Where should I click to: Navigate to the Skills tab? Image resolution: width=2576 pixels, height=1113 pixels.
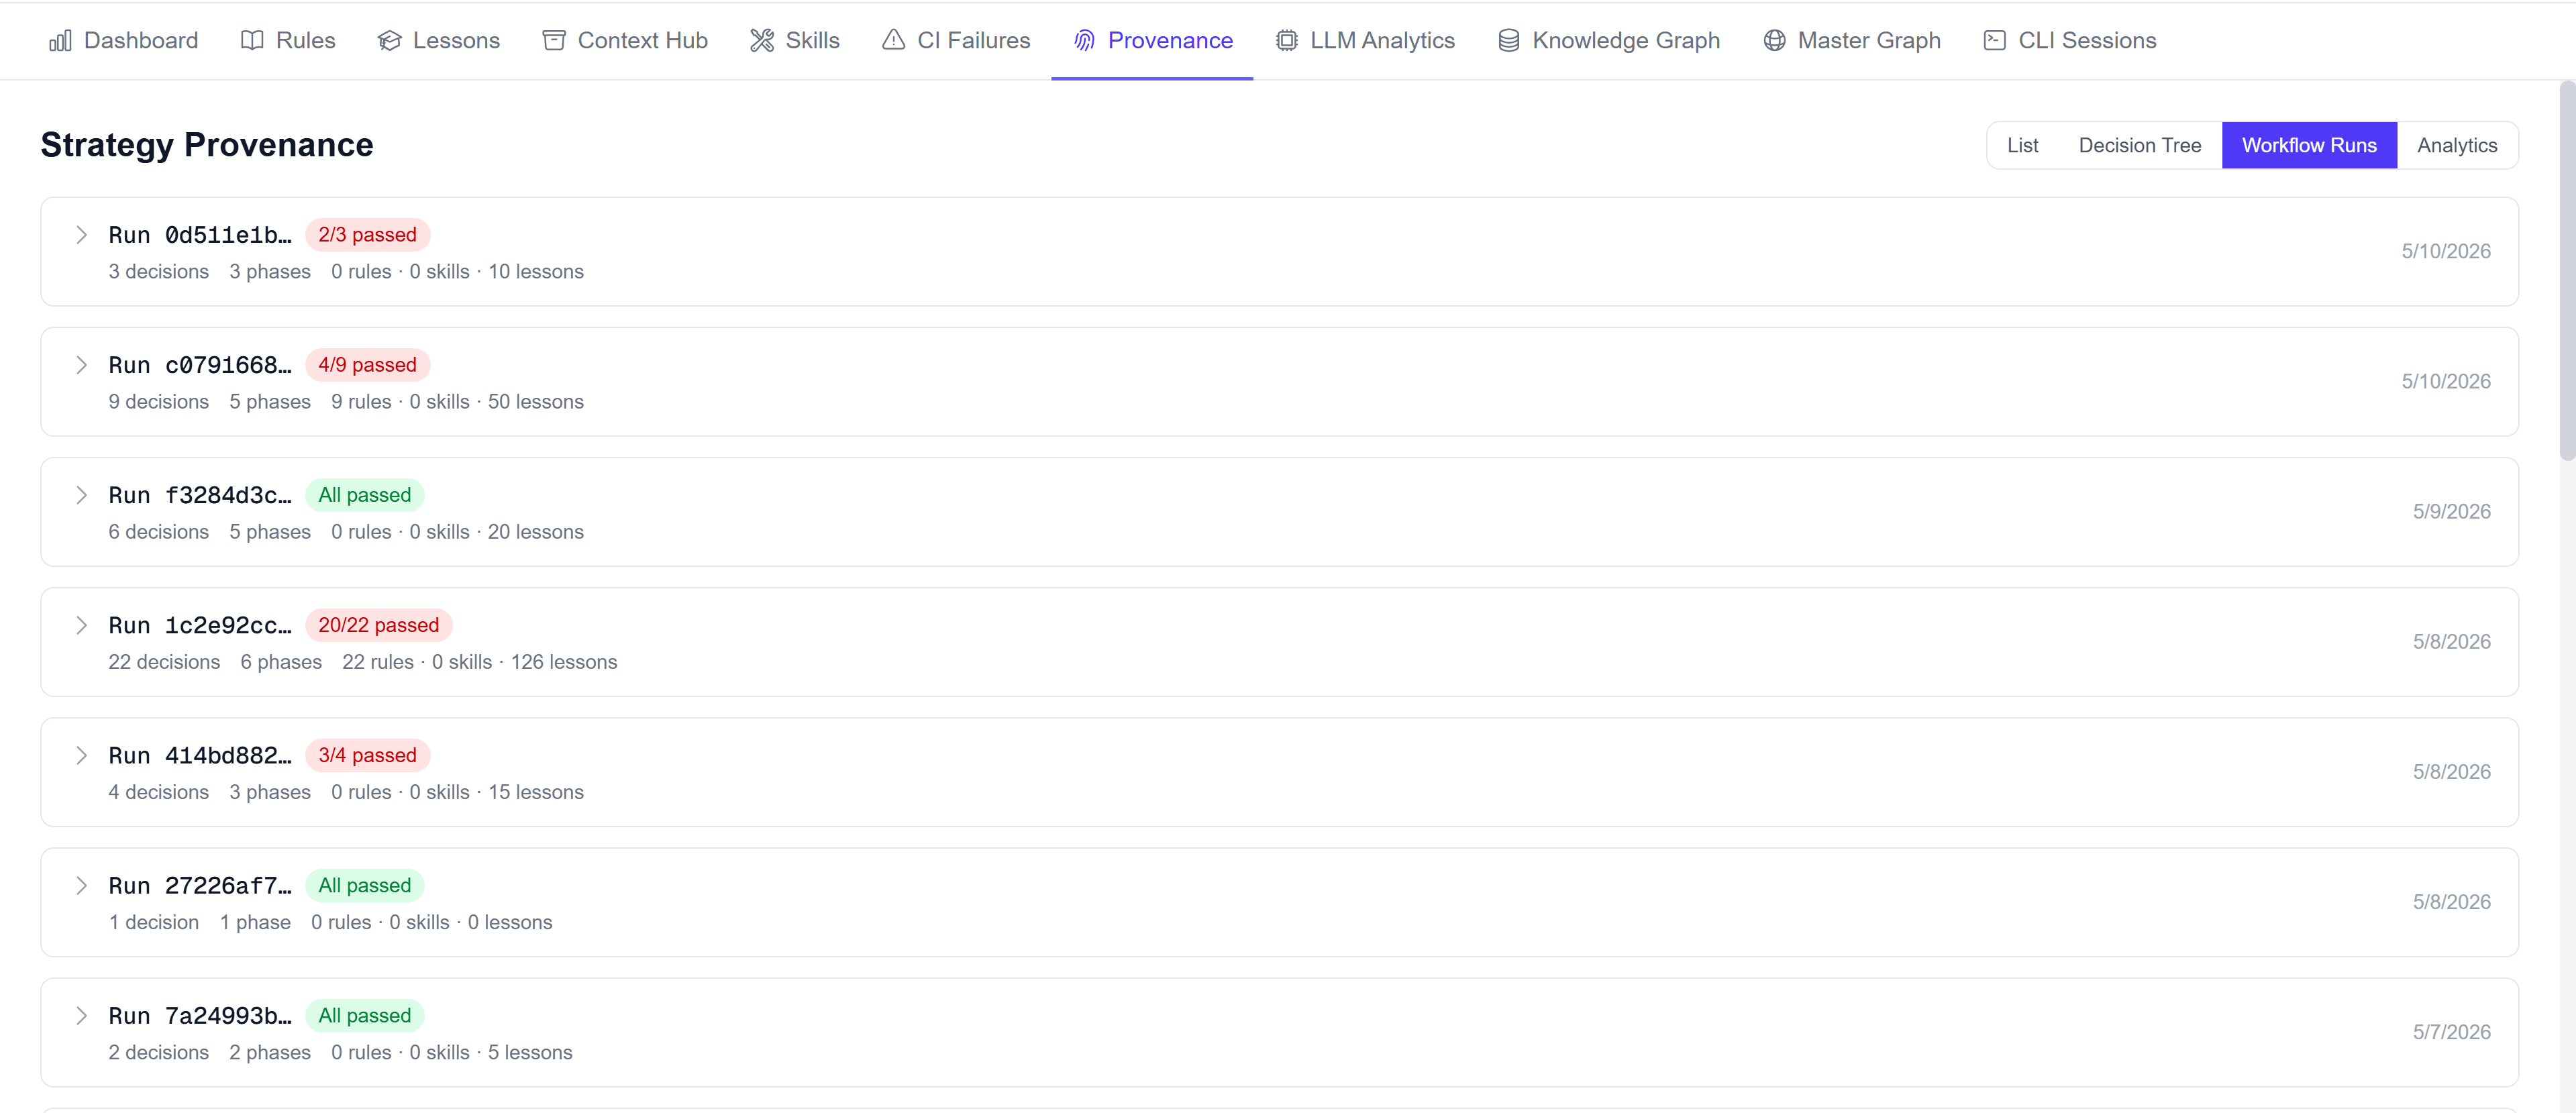tap(795, 40)
